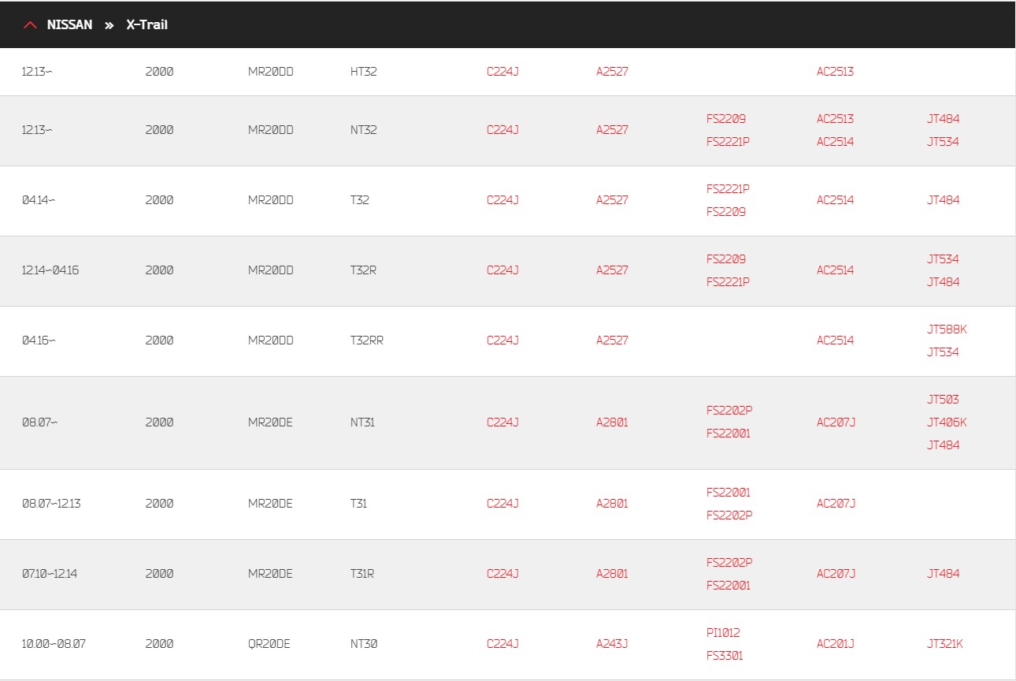Screen dimensions: 1016x681
Task: Open the AC207J link in T31R row
Action: (x=836, y=574)
